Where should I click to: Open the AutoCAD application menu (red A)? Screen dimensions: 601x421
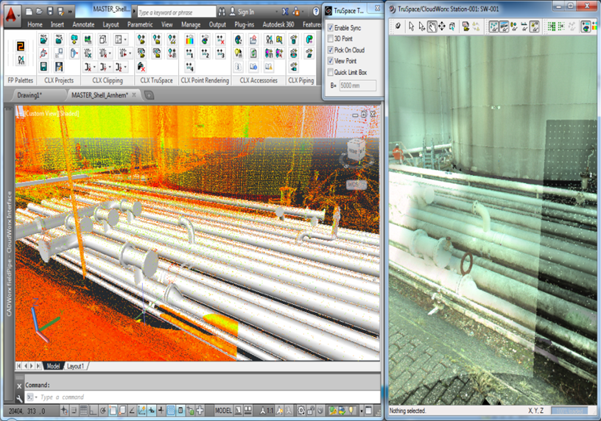pyautogui.click(x=12, y=15)
